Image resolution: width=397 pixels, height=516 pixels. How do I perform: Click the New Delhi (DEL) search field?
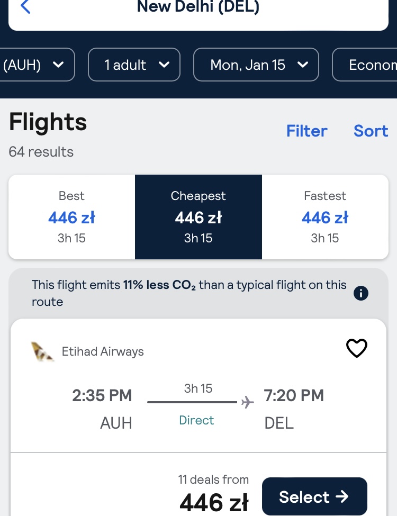click(x=198, y=10)
